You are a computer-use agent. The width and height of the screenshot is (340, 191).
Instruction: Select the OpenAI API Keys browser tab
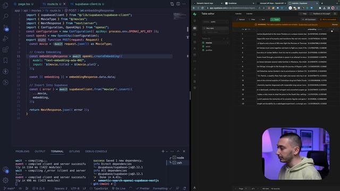tap(271, 3)
